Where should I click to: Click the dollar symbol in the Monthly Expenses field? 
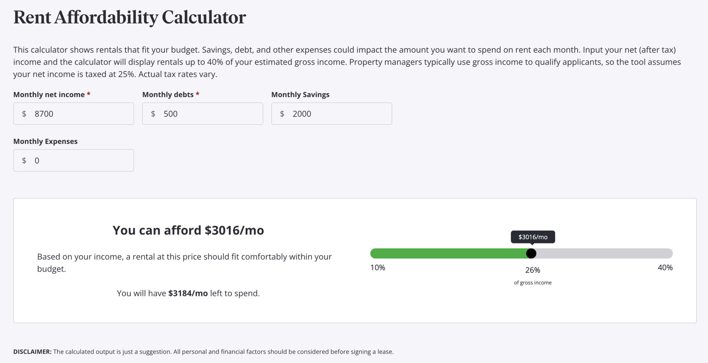click(24, 160)
